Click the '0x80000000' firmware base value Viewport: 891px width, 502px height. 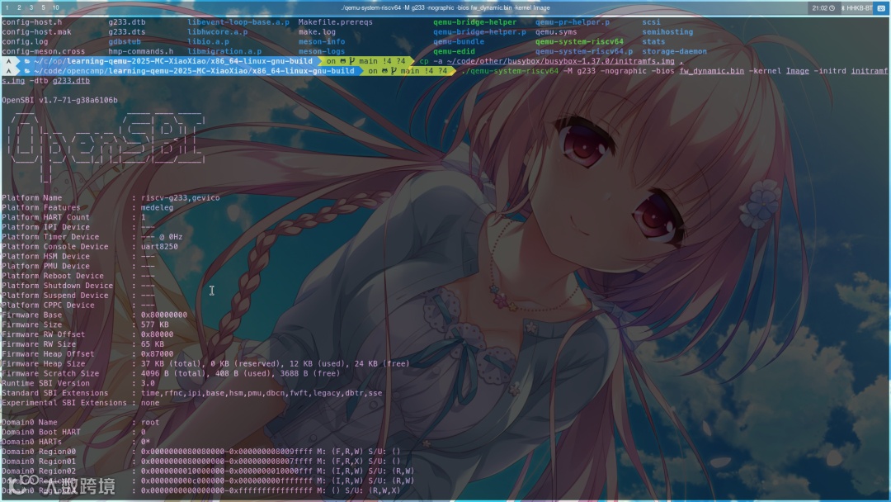click(x=164, y=315)
